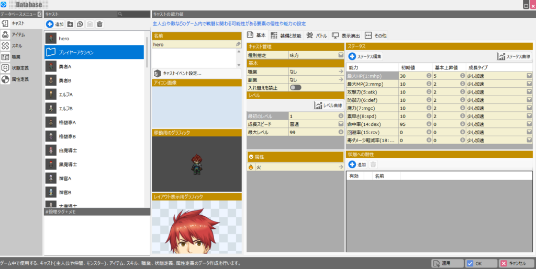The width and height of the screenshot is (536, 269).
Task: Open the スキル (Skills) database category
Action: click(x=18, y=45)
